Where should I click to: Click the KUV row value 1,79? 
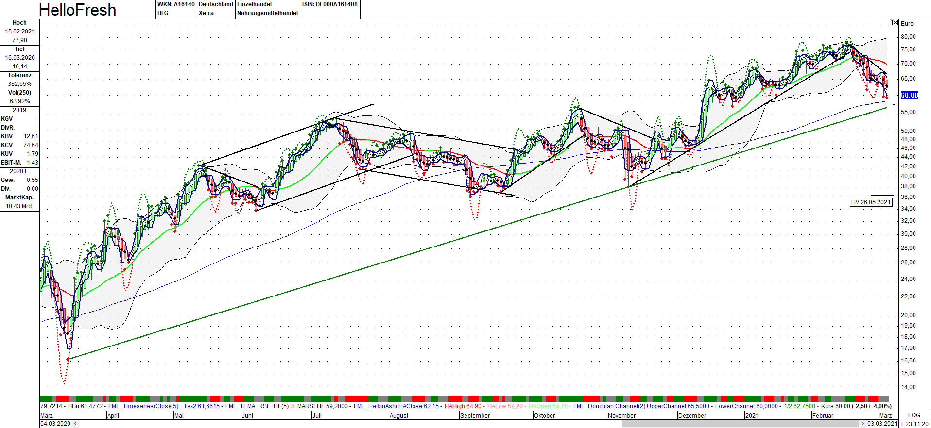[33, 154]
